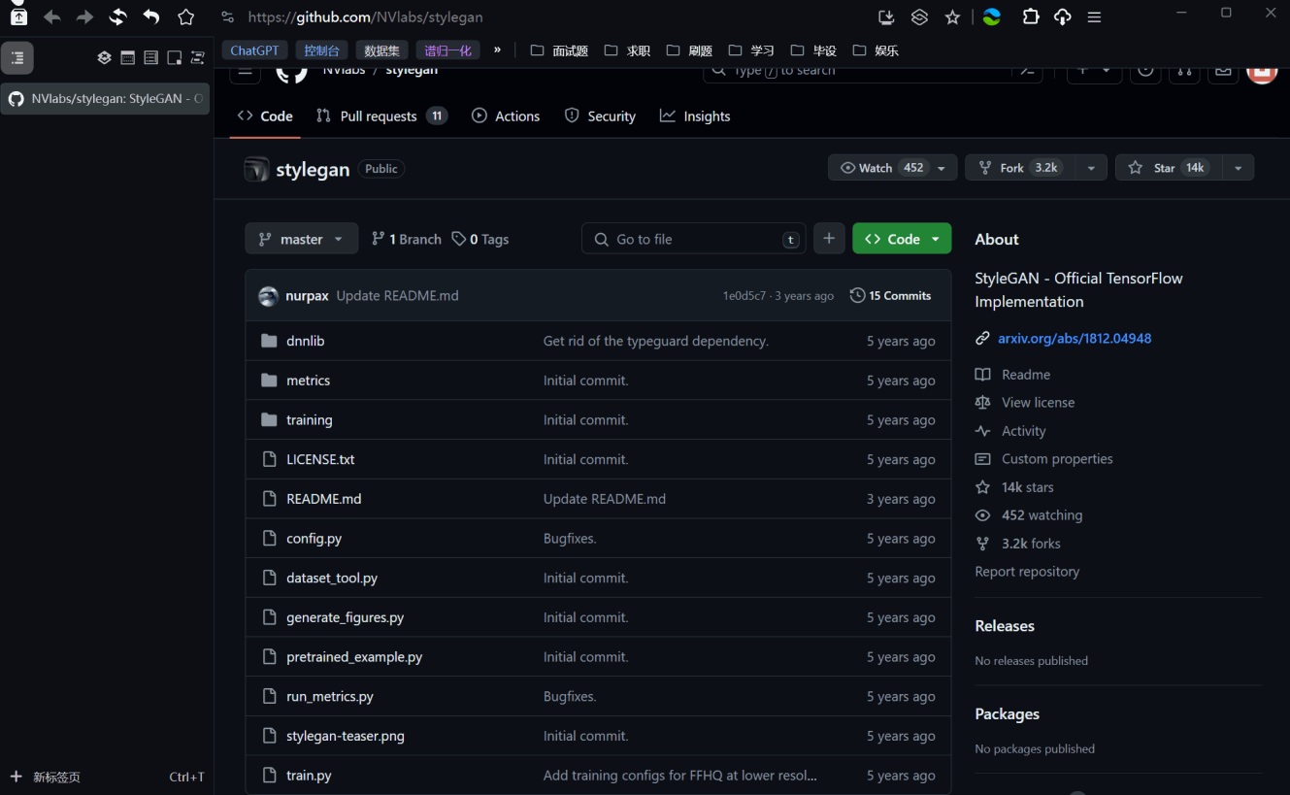
Task: Click the plus add file button
Action: click(829, 239)
